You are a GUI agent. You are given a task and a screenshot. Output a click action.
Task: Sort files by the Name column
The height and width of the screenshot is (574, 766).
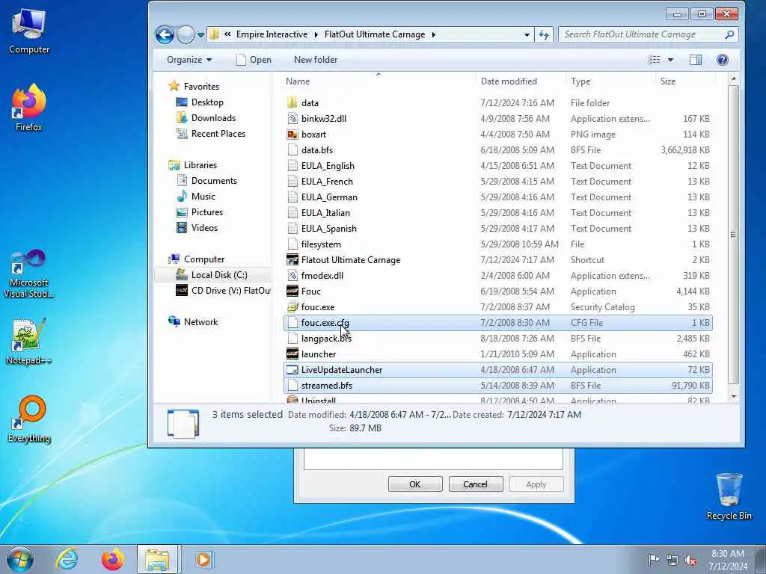[x=378, y=81]
